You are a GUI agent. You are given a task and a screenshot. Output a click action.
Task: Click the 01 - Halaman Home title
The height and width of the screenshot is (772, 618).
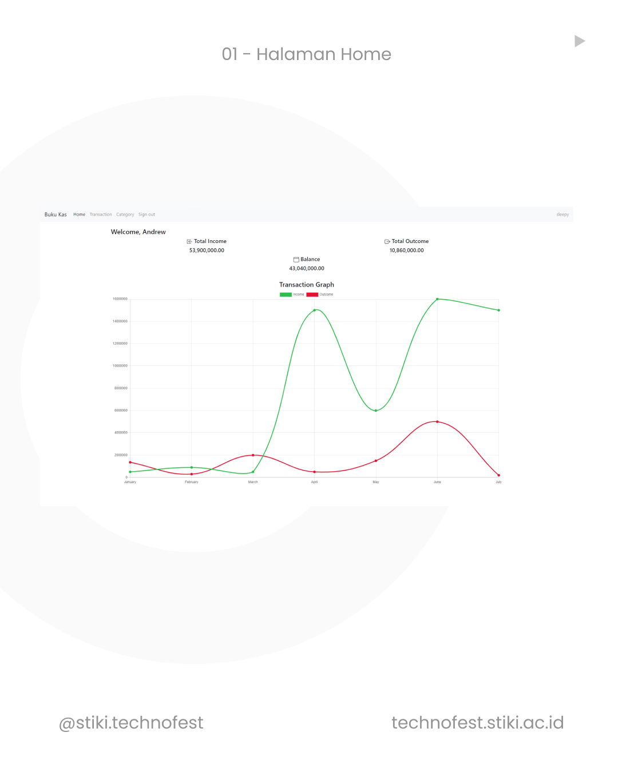click(x=307, y=54)
